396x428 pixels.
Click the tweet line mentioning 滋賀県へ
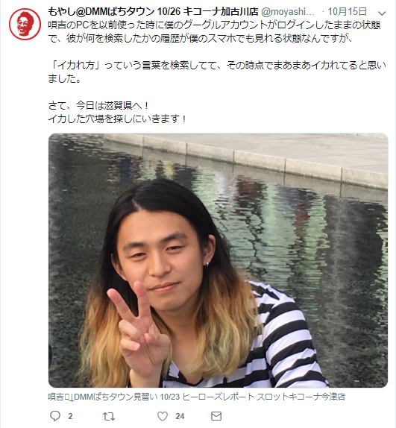click(98, 105)
